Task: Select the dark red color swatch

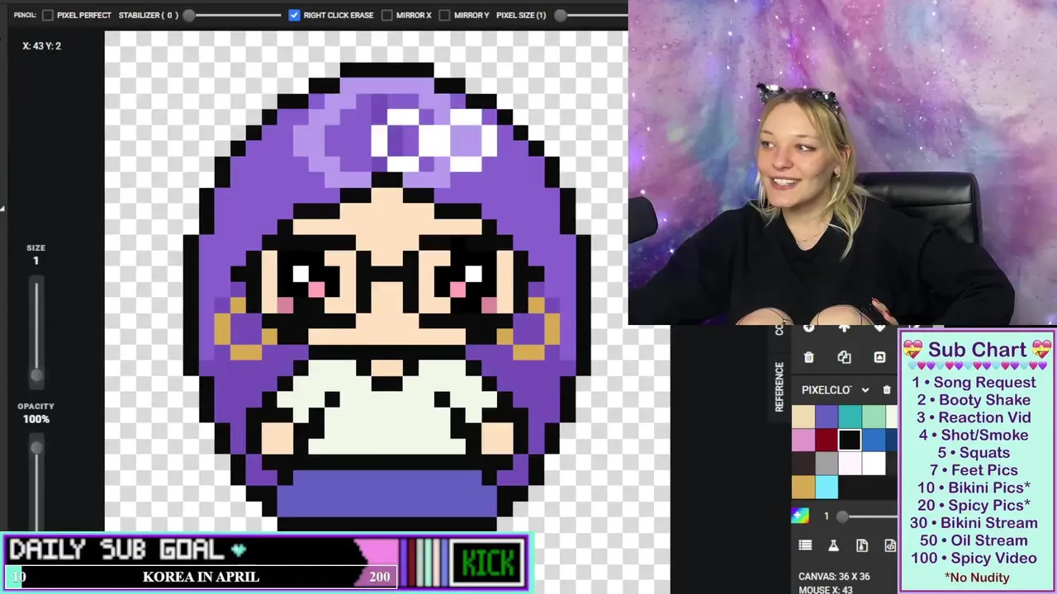Action: click(x=827, y=440)
